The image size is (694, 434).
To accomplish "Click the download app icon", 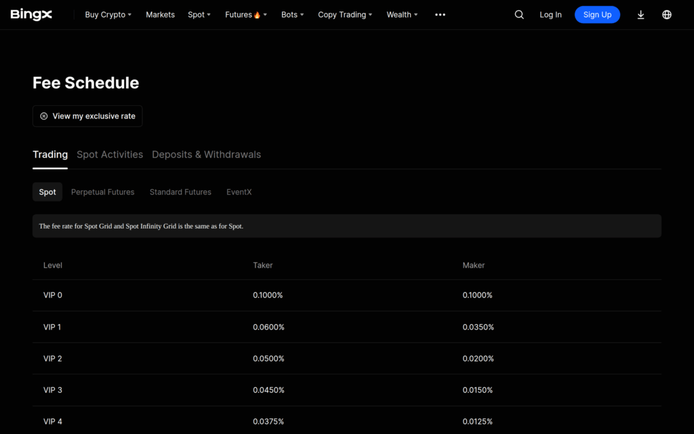I will [640, 15].
